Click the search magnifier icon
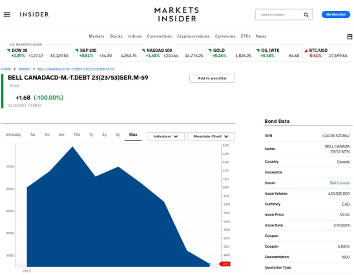This screenshot has width=354, height=275. point(306,15)
